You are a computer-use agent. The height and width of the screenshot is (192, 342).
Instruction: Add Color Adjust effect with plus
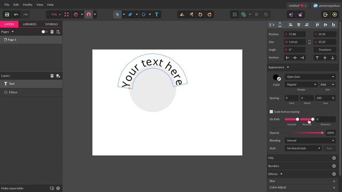(x=334, y=187)
